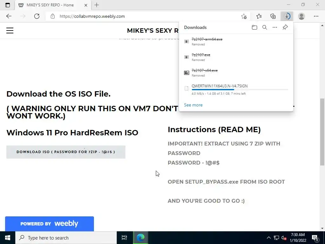Refresh the current page
This screenshot has height=244, width=325.
coord(37,16)
